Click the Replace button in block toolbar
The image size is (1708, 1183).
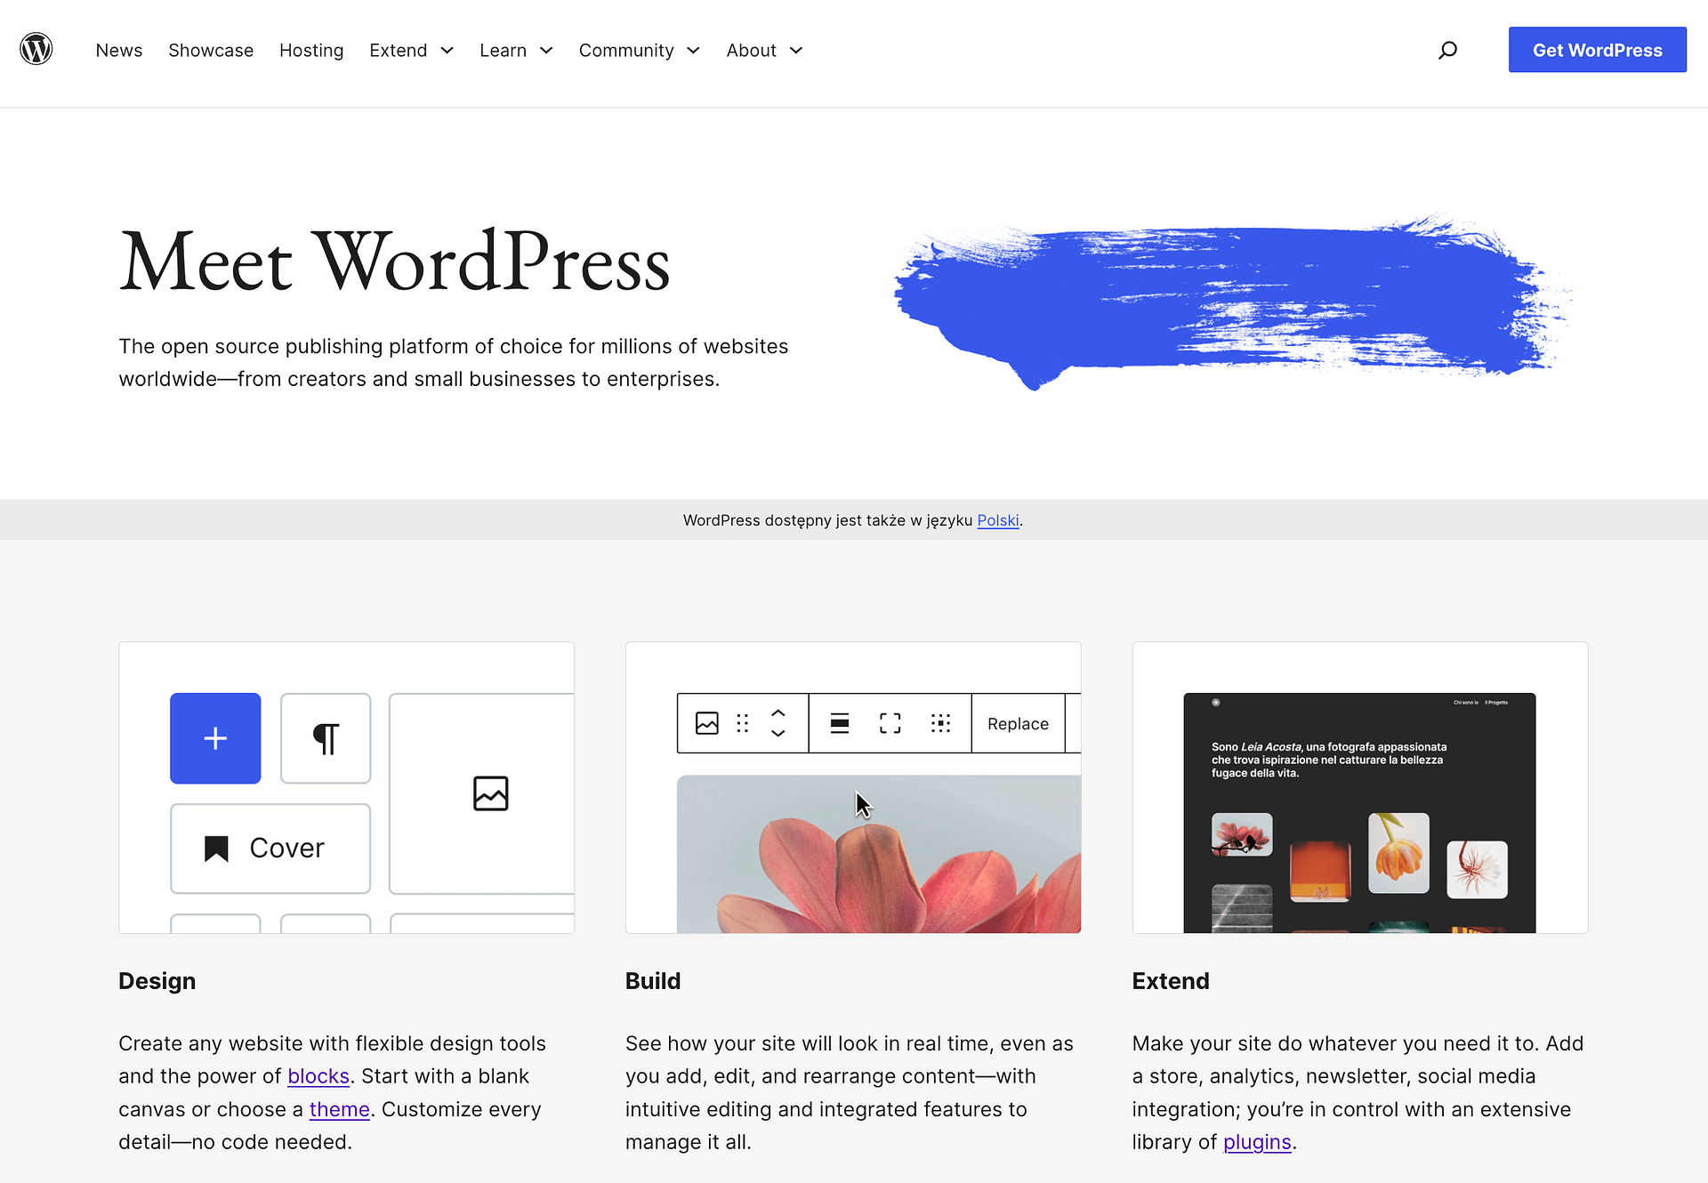tap(1019, 724)
